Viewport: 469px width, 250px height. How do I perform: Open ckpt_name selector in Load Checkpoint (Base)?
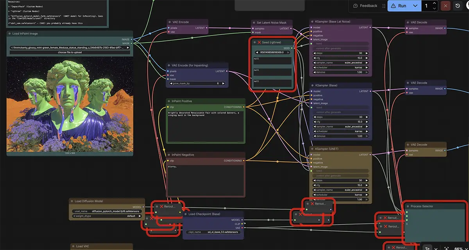(214, 232)
